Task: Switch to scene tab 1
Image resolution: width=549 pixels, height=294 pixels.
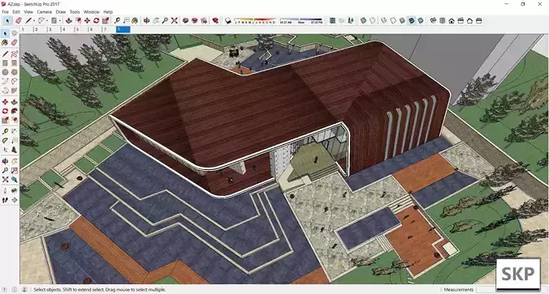Action: point(27,29)
